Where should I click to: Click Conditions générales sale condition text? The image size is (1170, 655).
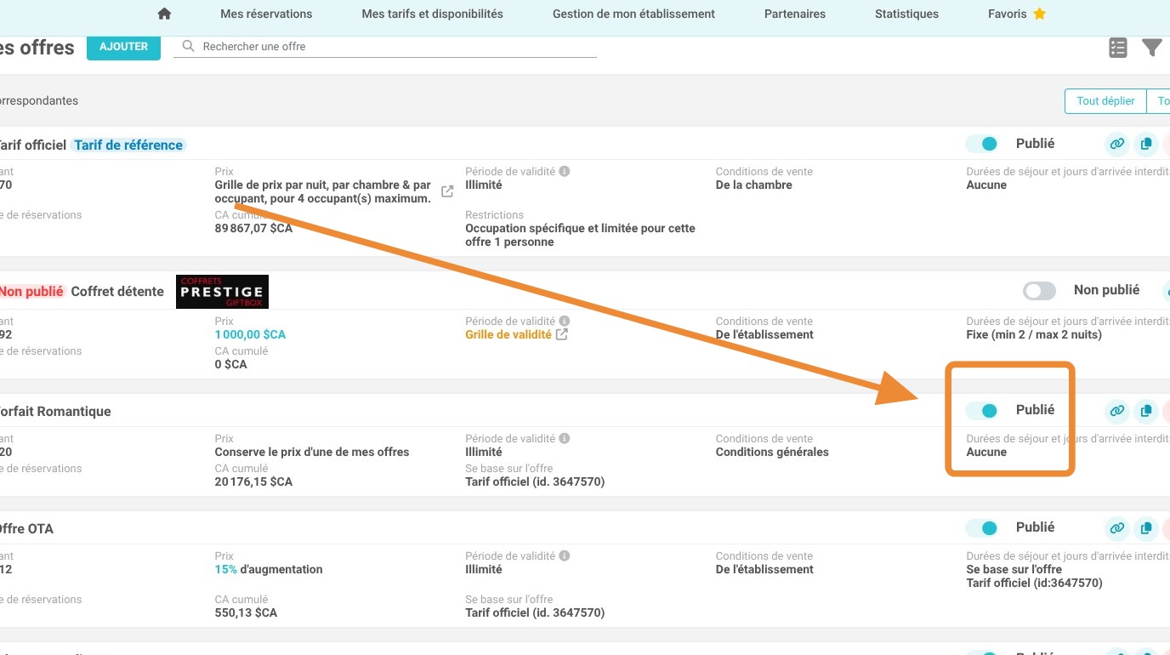[x=772, y=452]
